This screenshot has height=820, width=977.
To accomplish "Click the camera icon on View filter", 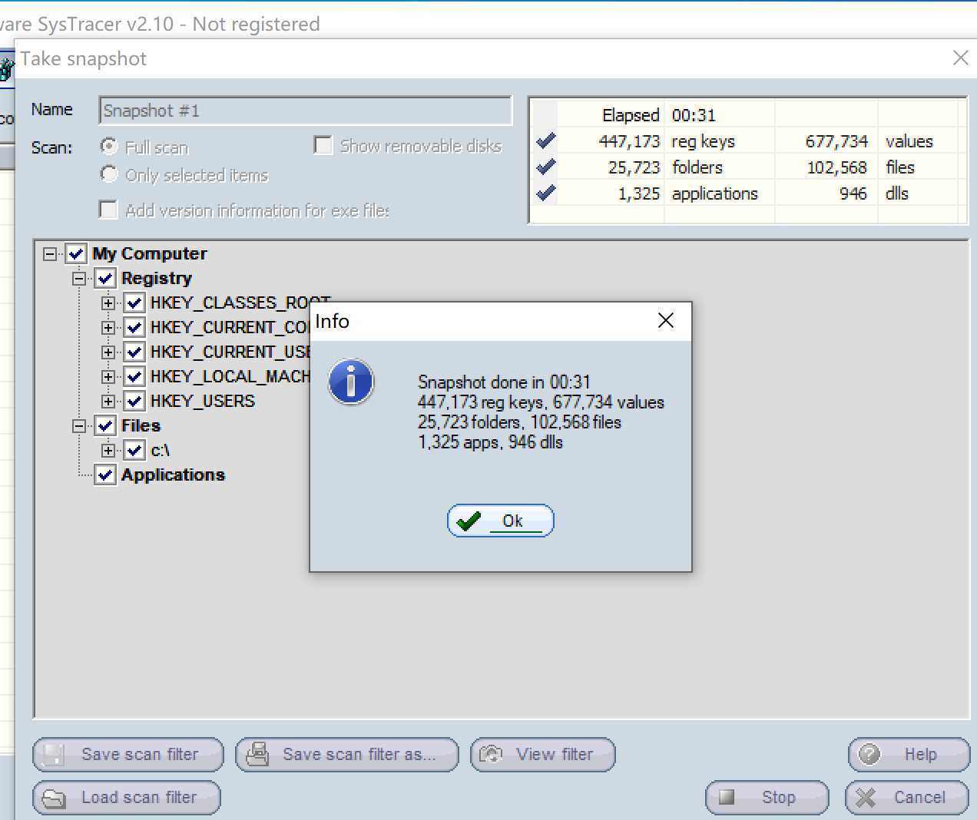I will click(491, 754).
